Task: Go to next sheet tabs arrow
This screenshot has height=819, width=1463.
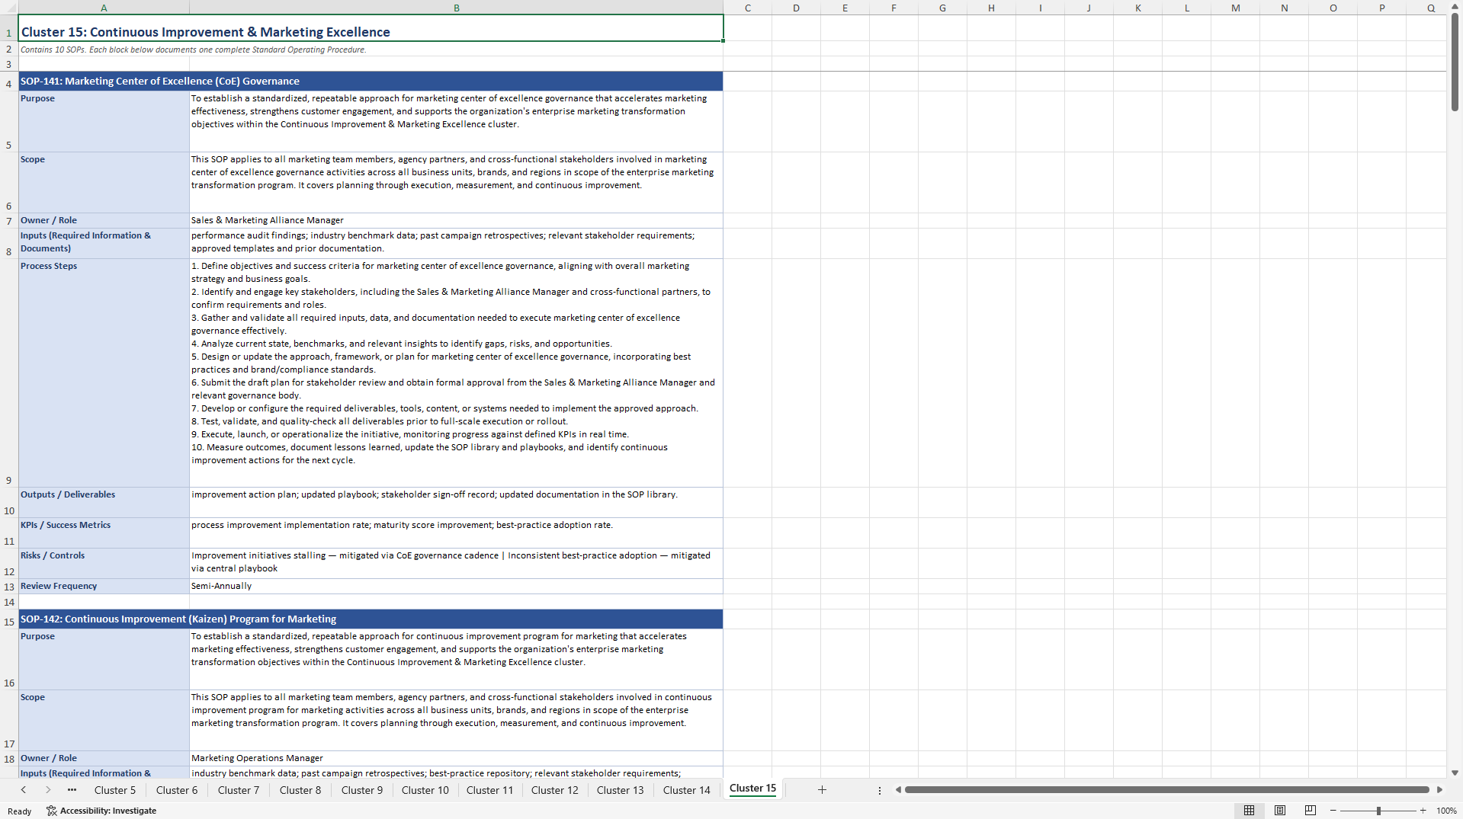Action: [x=48, y=790]
